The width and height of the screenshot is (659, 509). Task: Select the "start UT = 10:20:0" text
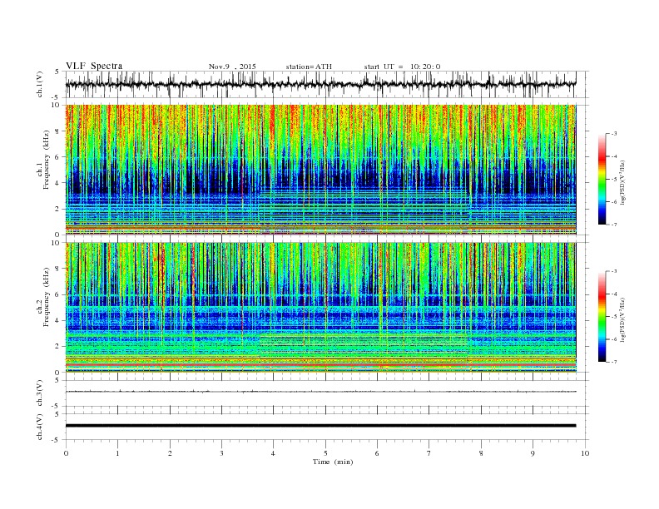(402, 67)
